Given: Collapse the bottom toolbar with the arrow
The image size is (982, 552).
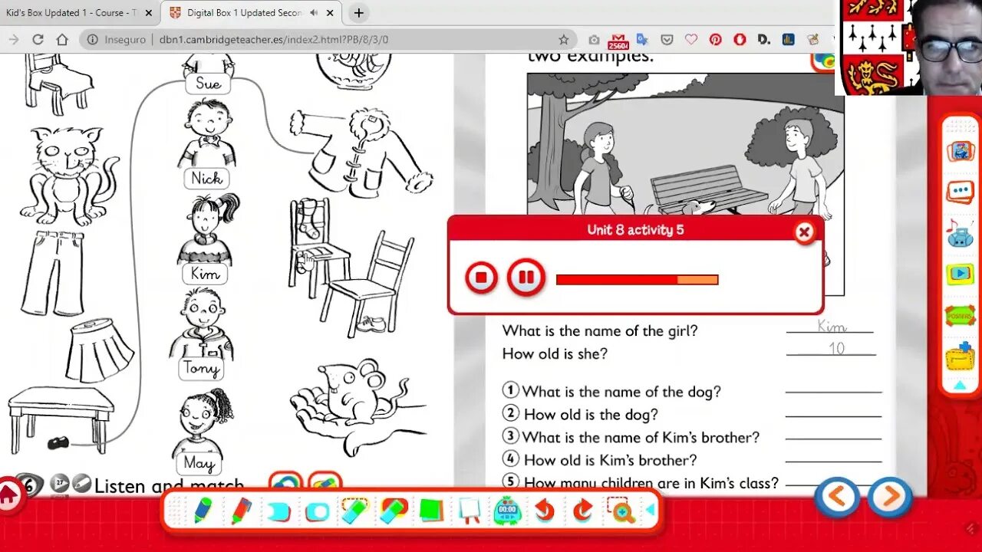Looking at the screenshot, I should [x=651, y=510].
